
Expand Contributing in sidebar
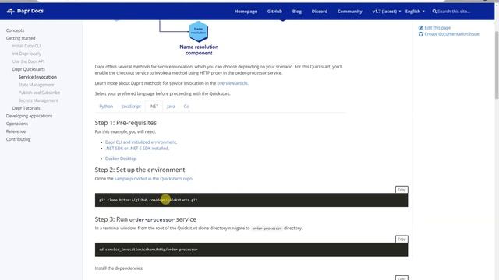[19, 139]
